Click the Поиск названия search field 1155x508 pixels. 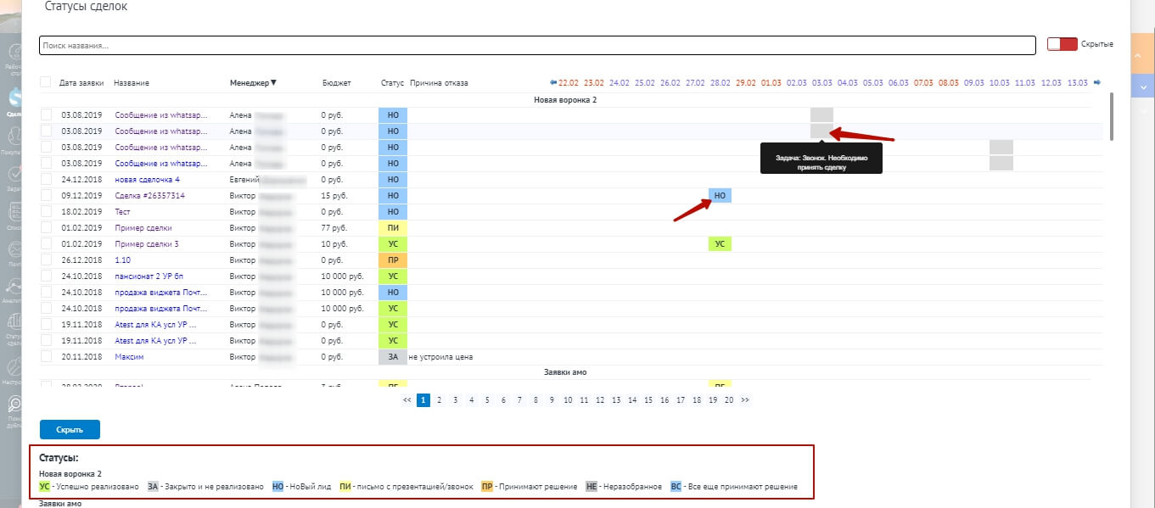[537, 45]
